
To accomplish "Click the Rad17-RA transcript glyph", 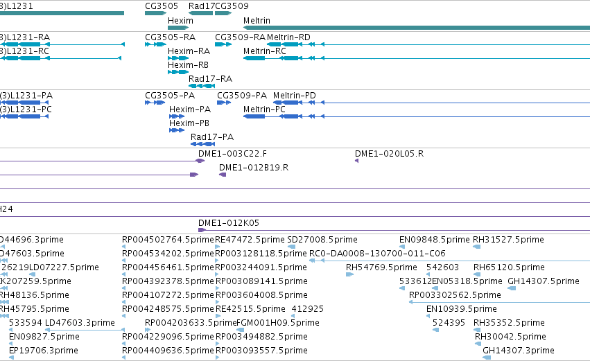I will pyautogui.click(x=202, y=86).
